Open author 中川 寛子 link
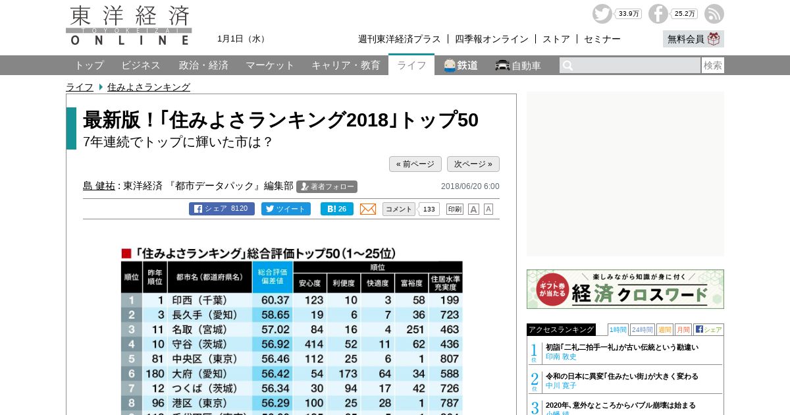 tap(561, 385)
